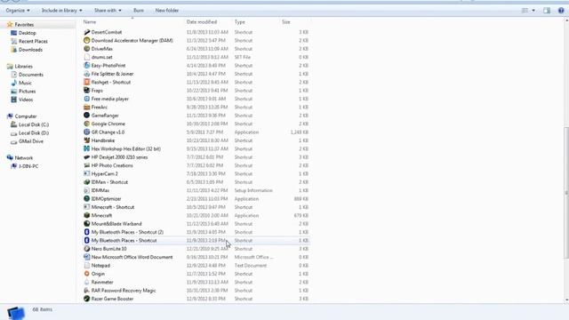This screenshot has height=320, width=569.
Task: Click the Fraps shortcut icon
Action: [87, 91]
